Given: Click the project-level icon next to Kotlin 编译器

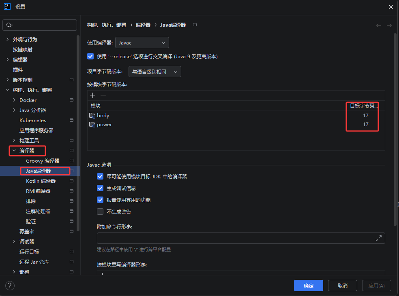Looking at the screenshot, I should tap(71, 181).
